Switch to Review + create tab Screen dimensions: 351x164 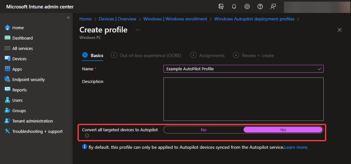pos(253,55)
